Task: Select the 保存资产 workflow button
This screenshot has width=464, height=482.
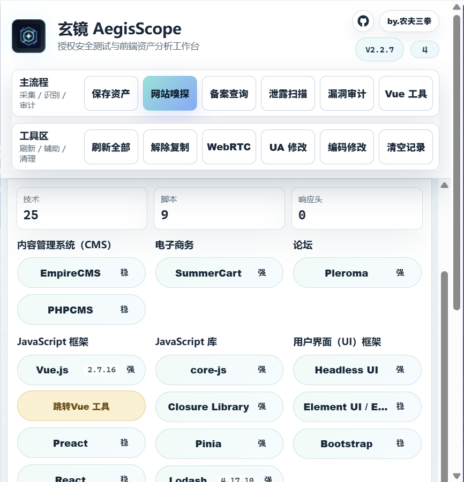Action: [x=111, y=94]
